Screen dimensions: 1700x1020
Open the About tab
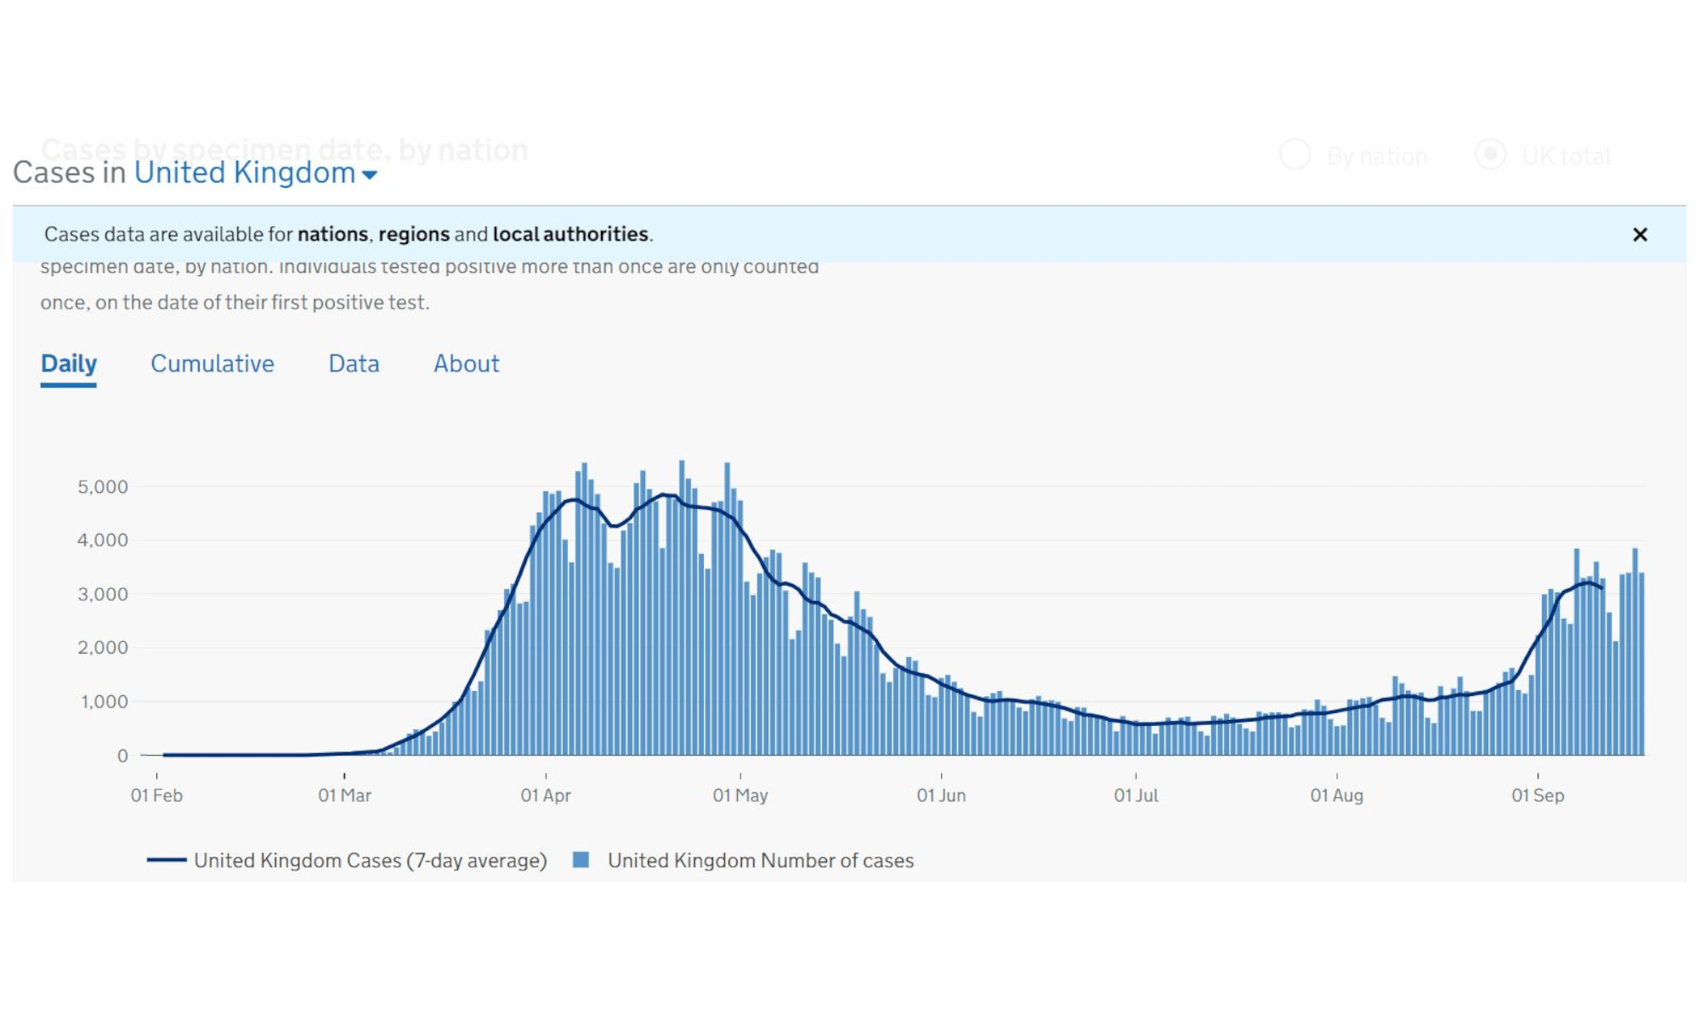tap(467, 364)
